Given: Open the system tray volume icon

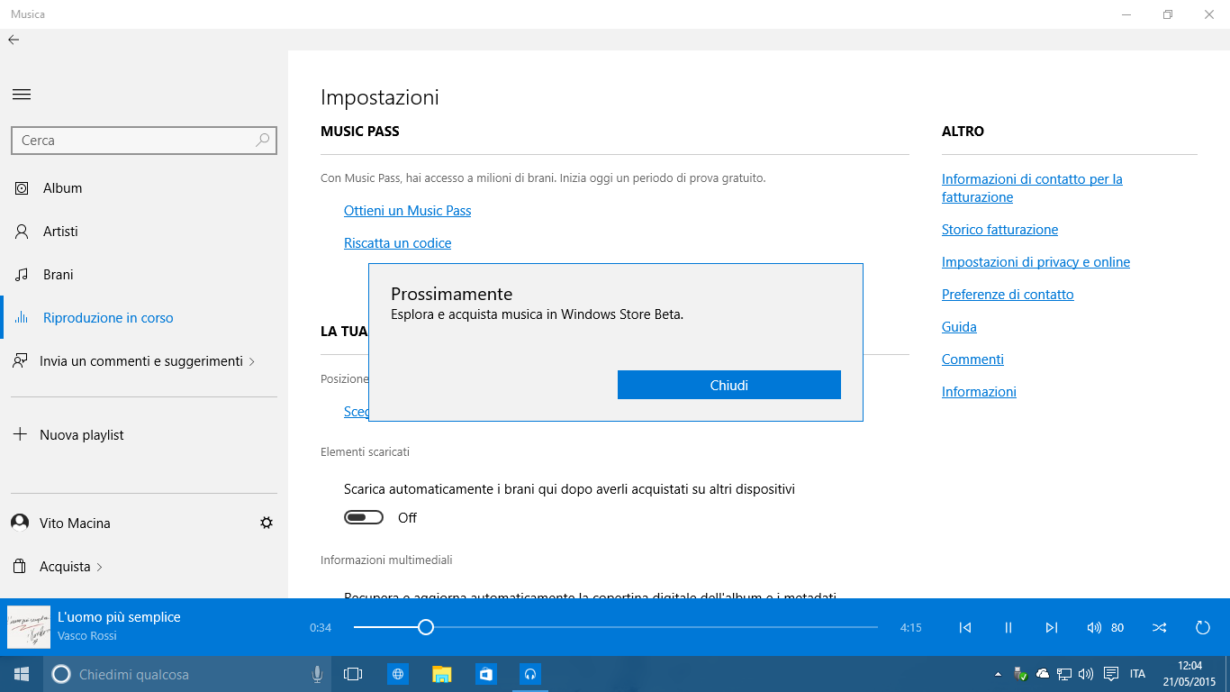Looking at the screenshot, I should [x=1086, y=674].
